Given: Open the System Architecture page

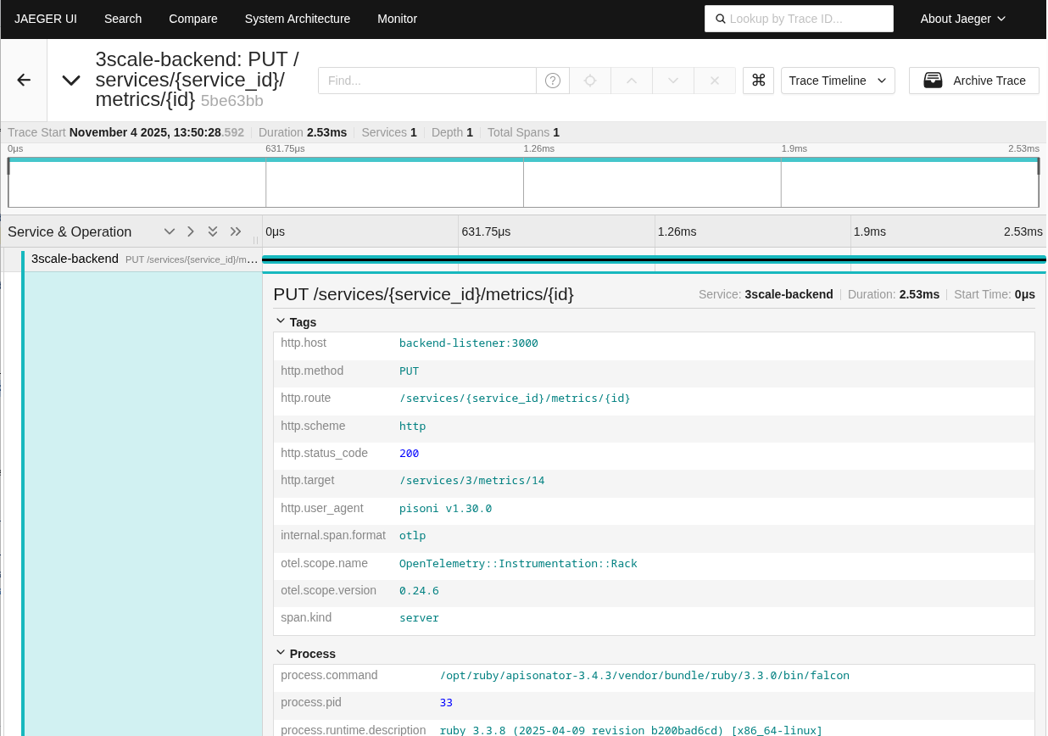Looking at the screenshot, I should click(x=297, y=19).
